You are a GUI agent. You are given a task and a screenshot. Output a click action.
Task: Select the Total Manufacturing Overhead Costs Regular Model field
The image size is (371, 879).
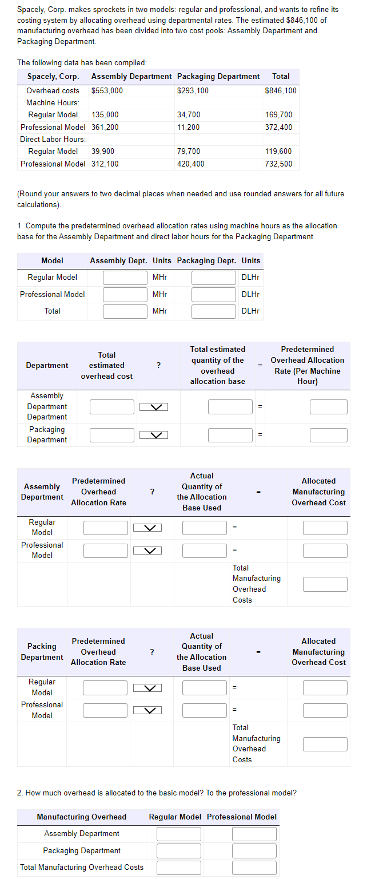click(x=179, y=868)
